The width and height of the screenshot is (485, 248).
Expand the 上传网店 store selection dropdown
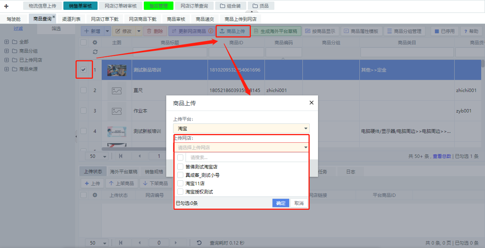tap(241, 148)
